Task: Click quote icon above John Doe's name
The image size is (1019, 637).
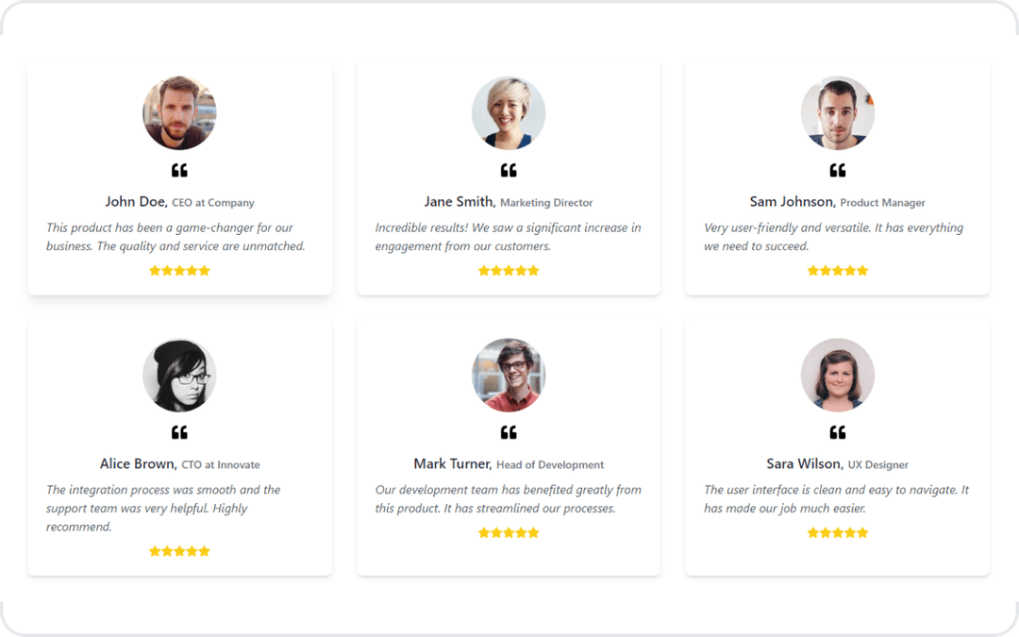Action: pos(179,170)
